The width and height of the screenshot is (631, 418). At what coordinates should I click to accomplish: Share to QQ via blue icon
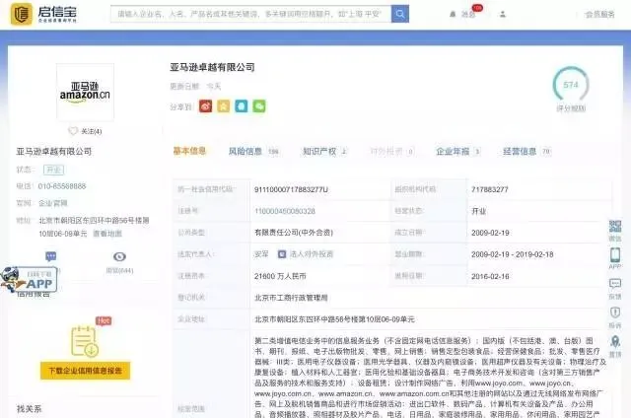point(242,106)
